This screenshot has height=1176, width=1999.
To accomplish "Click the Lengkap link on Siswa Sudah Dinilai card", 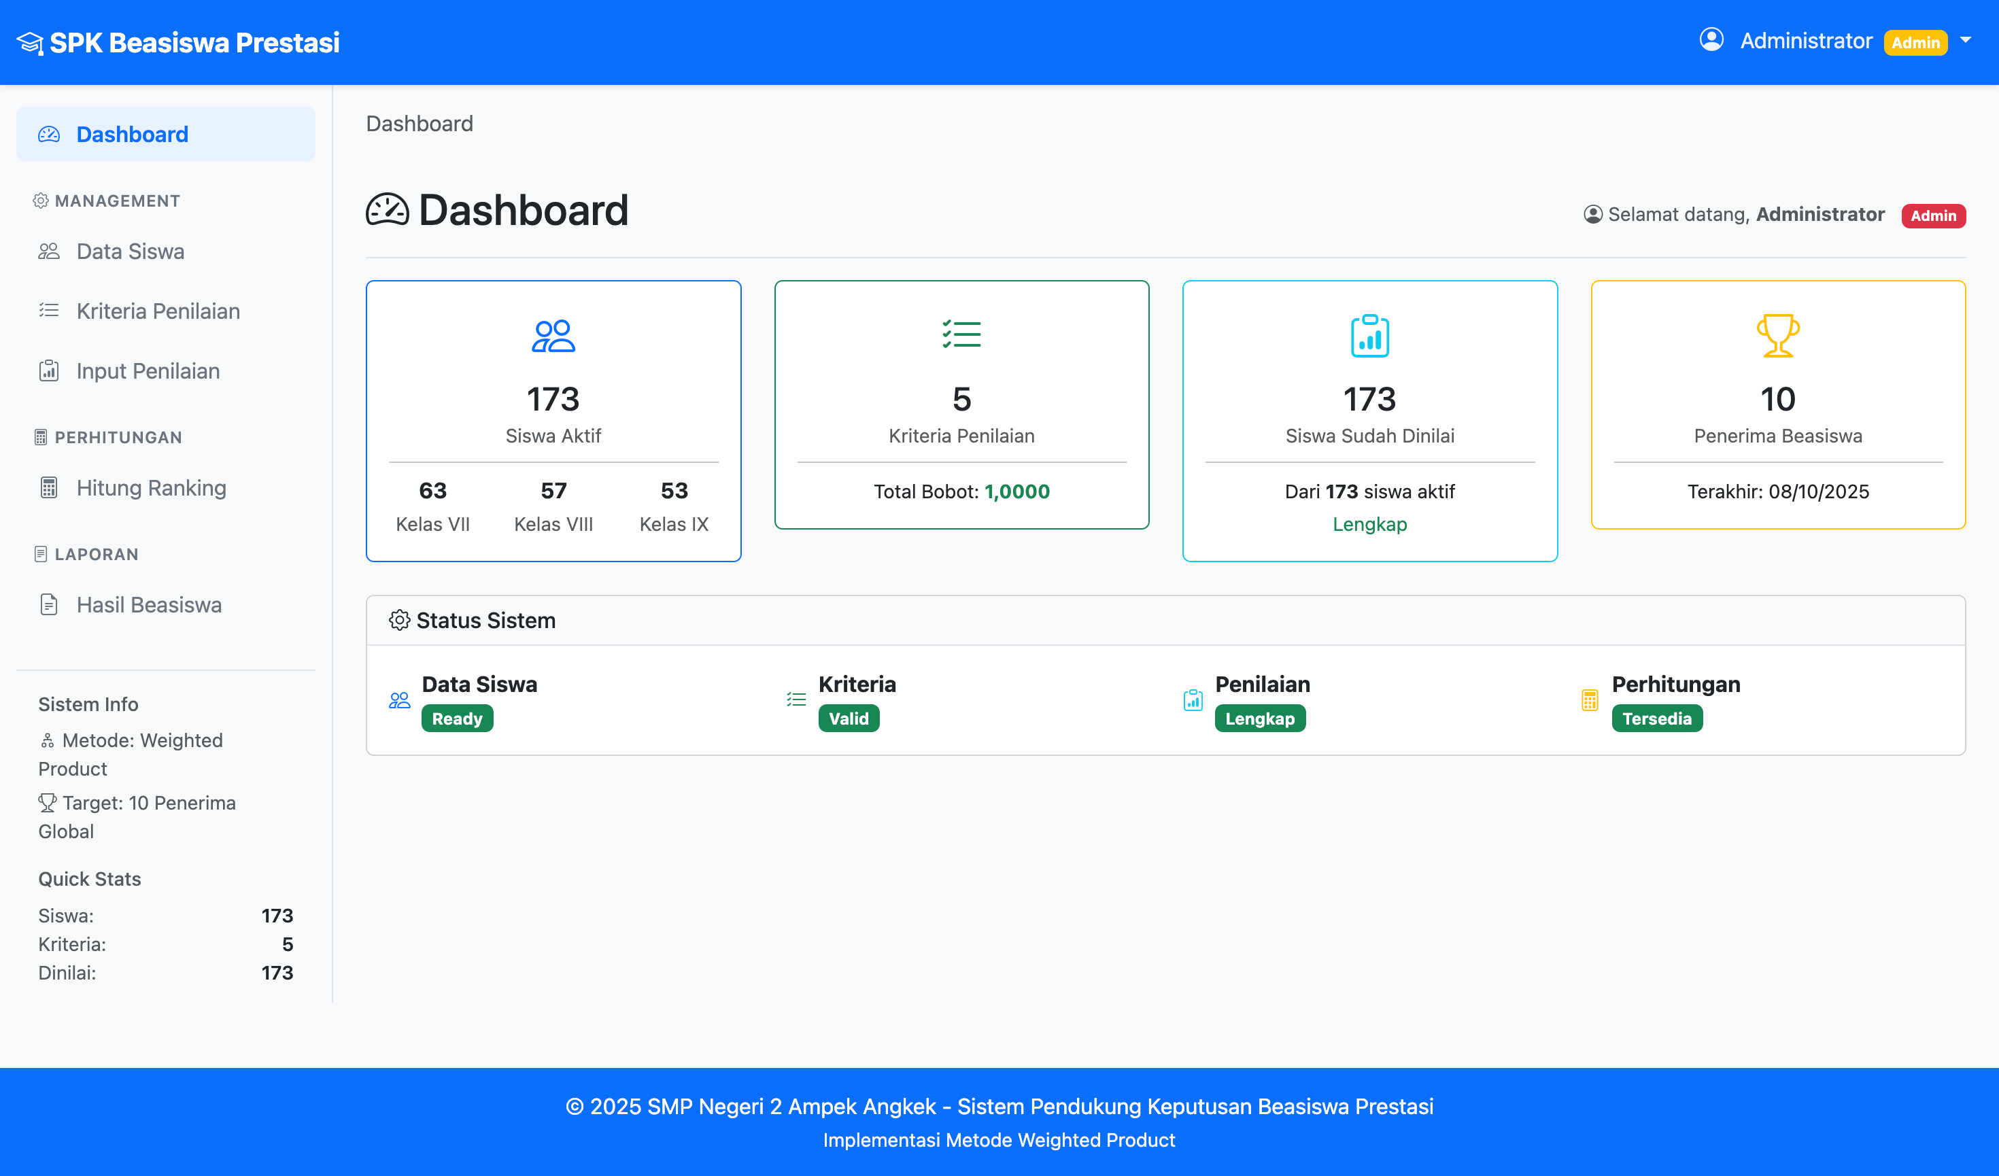I will tap(1369, 523).
